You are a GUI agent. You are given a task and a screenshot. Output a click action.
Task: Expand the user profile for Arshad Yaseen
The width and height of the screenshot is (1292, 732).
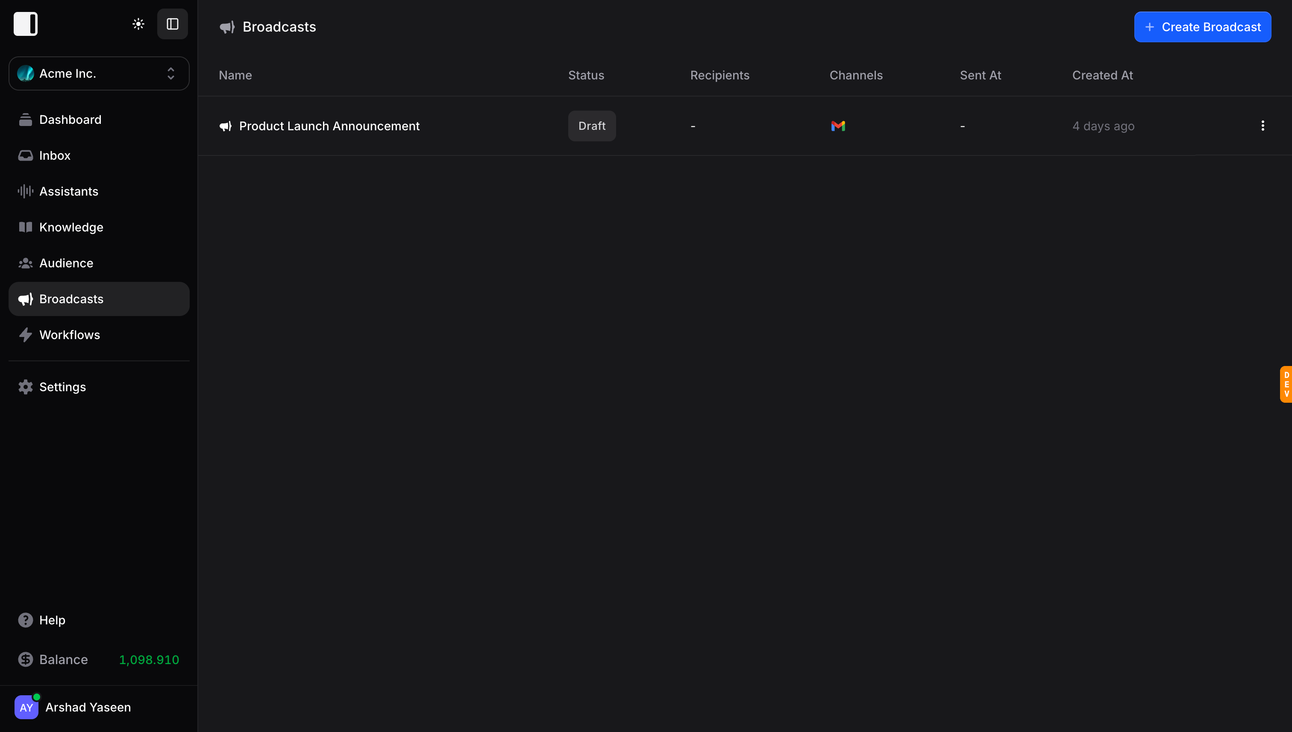pos(88,707)
